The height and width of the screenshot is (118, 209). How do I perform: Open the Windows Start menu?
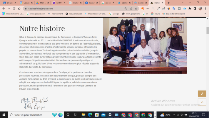(x=4, y=115)
